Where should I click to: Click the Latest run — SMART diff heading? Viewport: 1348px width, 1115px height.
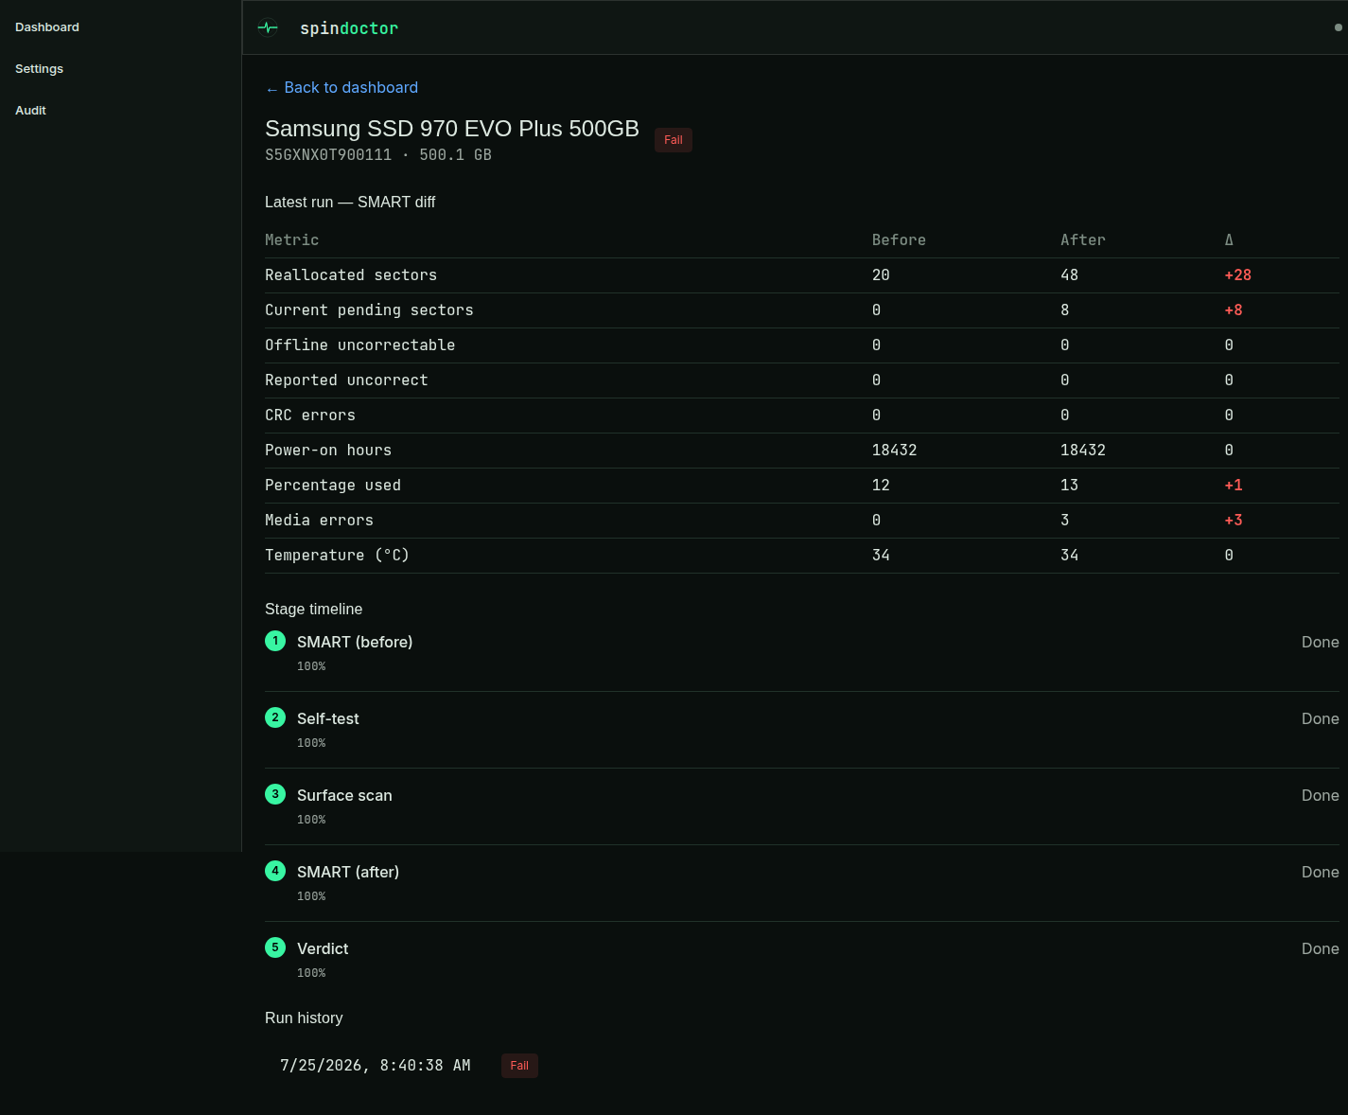tap(350, 203)
